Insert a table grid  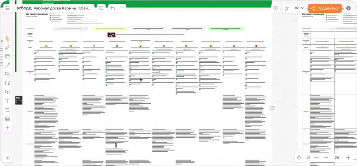pos(7,119)
